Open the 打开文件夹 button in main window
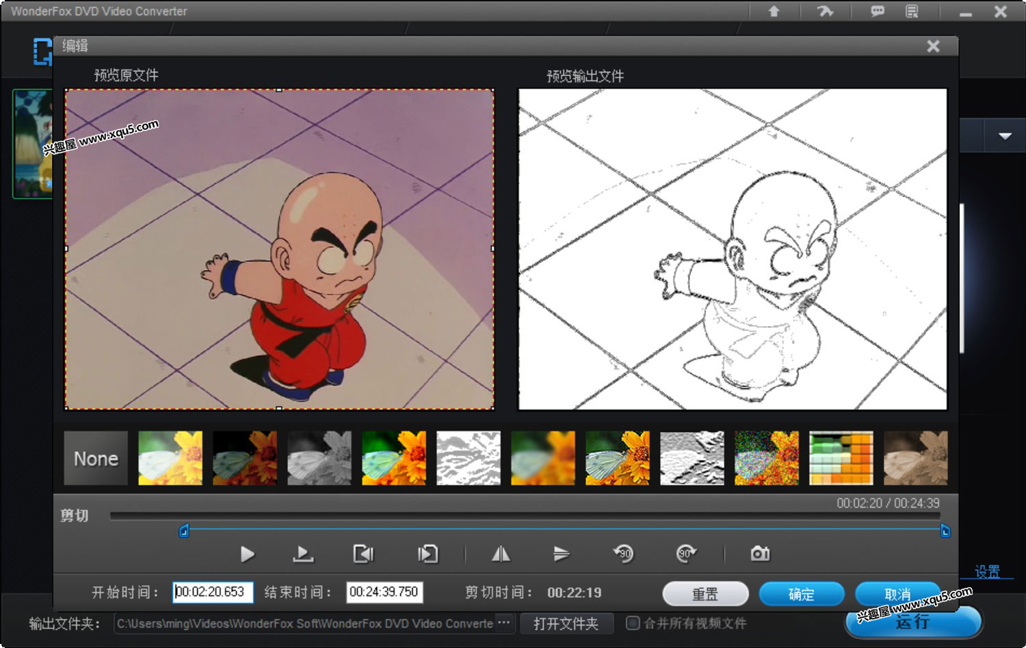 pyautogui.click(x=566, y=623)
